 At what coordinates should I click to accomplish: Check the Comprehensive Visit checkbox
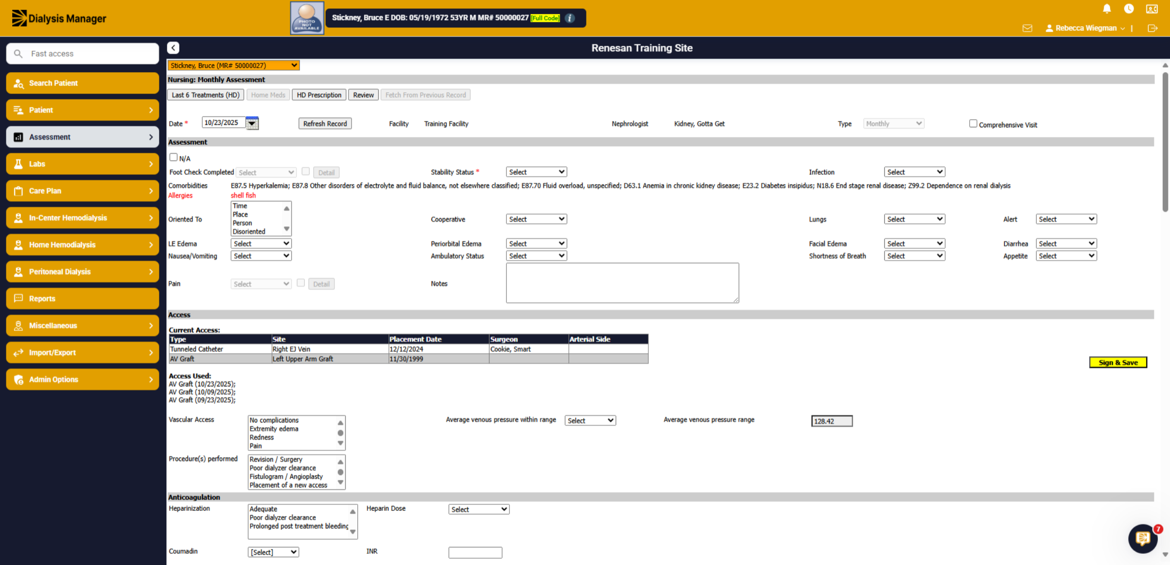[973, 124]
